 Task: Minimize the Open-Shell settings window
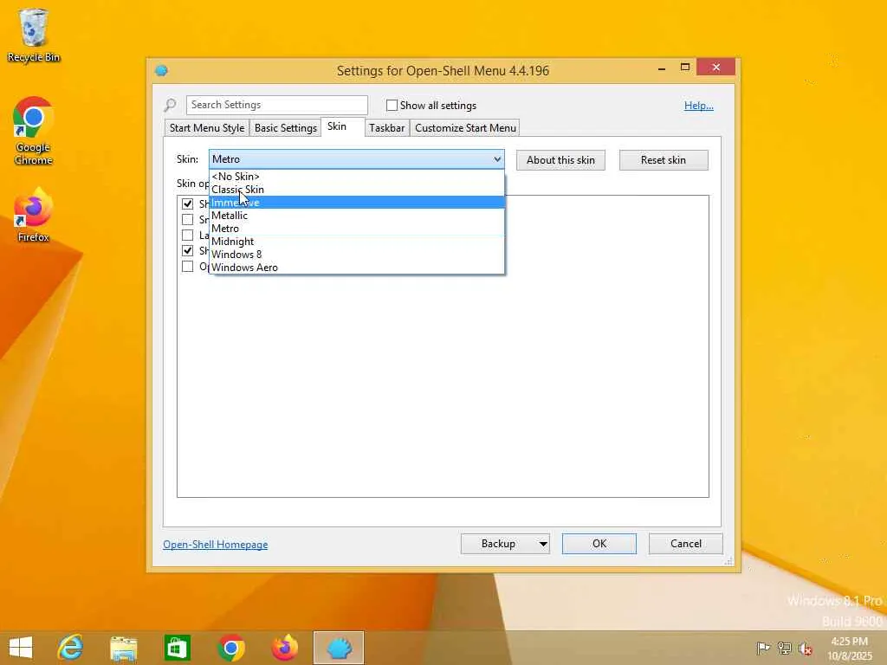[x=662, y=68]
